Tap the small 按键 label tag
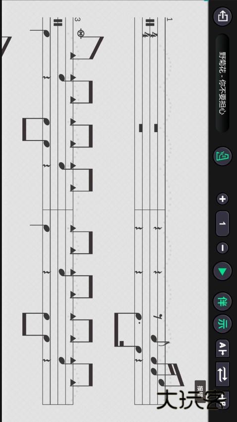 (200, 391)
